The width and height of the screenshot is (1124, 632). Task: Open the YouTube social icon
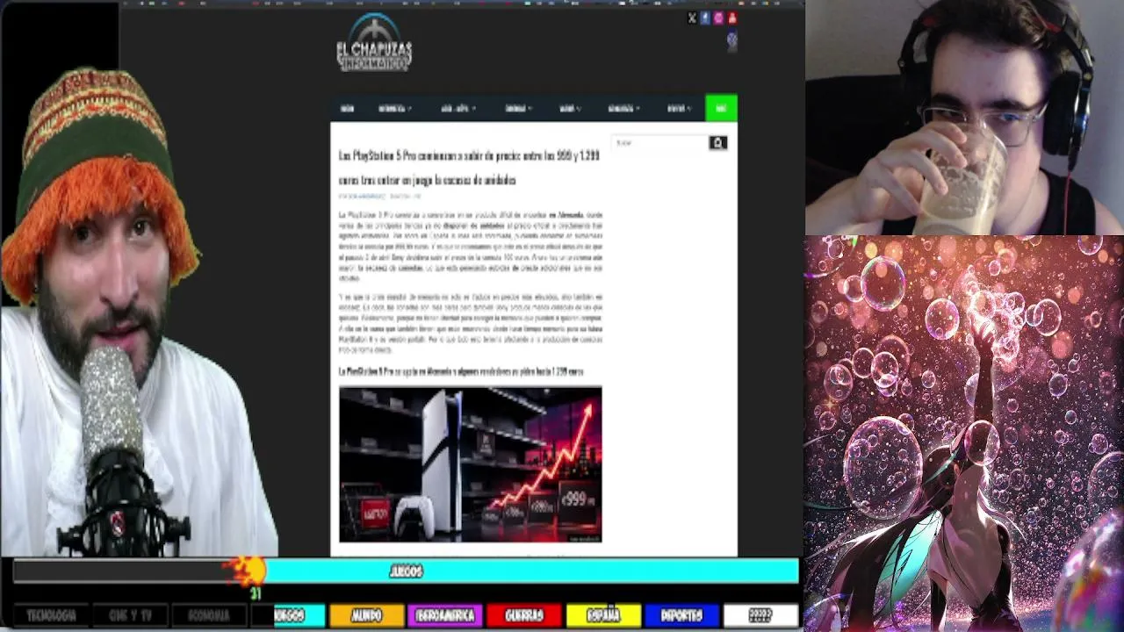click(x=732, y=18)
